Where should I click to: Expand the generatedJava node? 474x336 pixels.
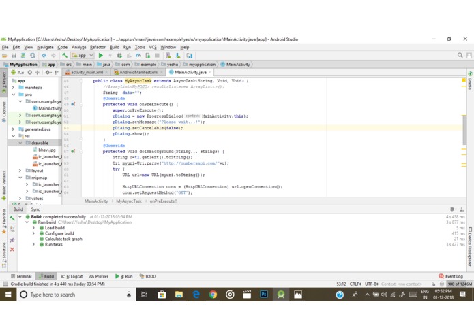[x=13, y=129]
